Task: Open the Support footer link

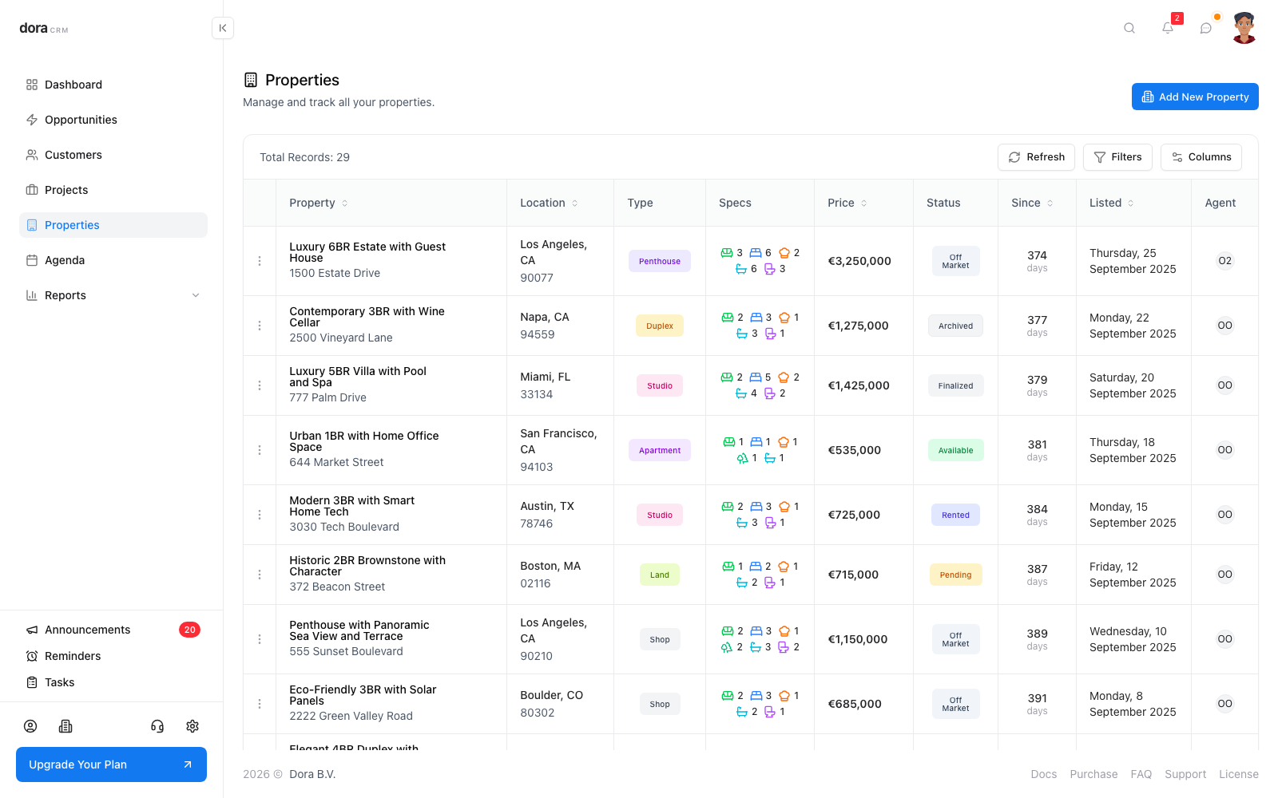Action: coord(1185,774)
